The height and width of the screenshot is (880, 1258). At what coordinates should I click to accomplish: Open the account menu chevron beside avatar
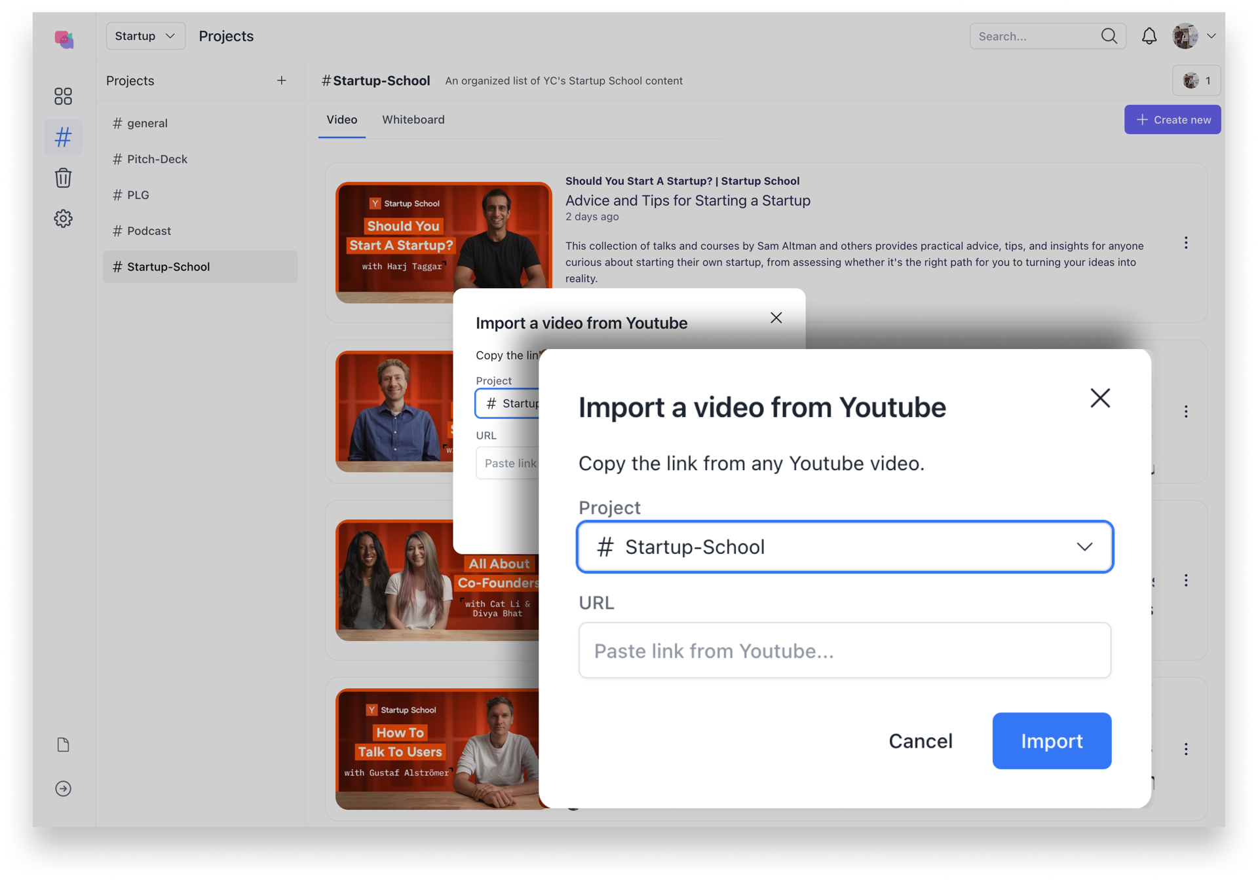tap(1211, 36)
